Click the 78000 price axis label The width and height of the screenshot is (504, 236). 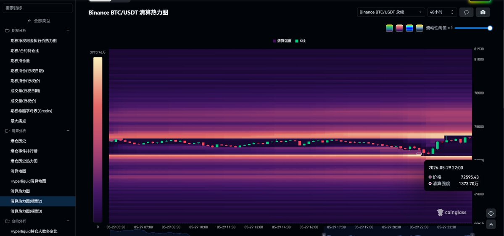[479, 93]
